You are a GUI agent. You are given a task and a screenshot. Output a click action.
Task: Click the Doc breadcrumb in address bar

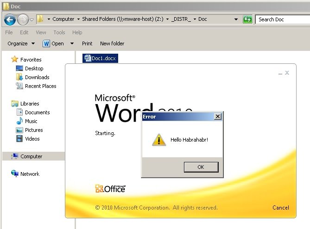point(202,19)
